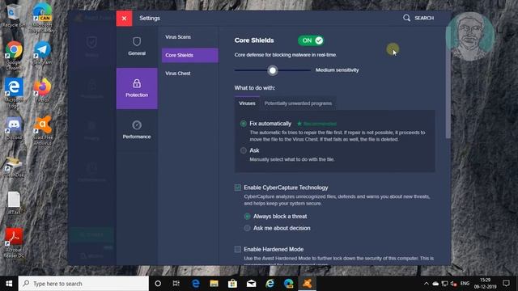The height and width of the screenshot is (291, 518).
Task: Open Microsoft Edge Canary desktop shortcut
Action: (x=42, y=18)
